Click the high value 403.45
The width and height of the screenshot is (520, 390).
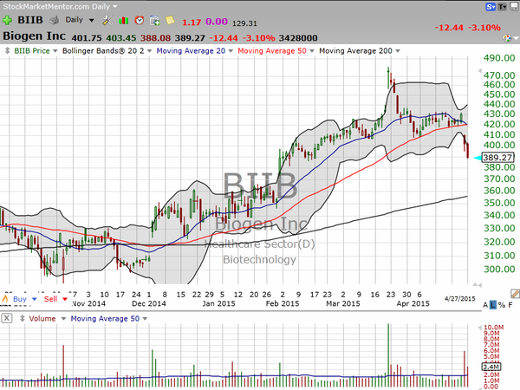coord(121,38)
